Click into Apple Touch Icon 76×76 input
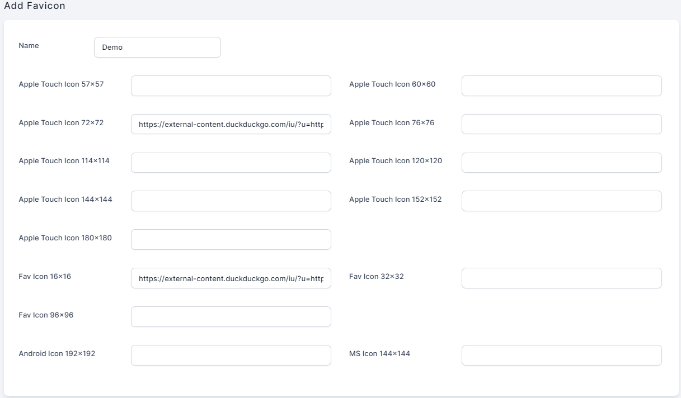Screen dimensions: 681x398 click(x=561, y=125)
